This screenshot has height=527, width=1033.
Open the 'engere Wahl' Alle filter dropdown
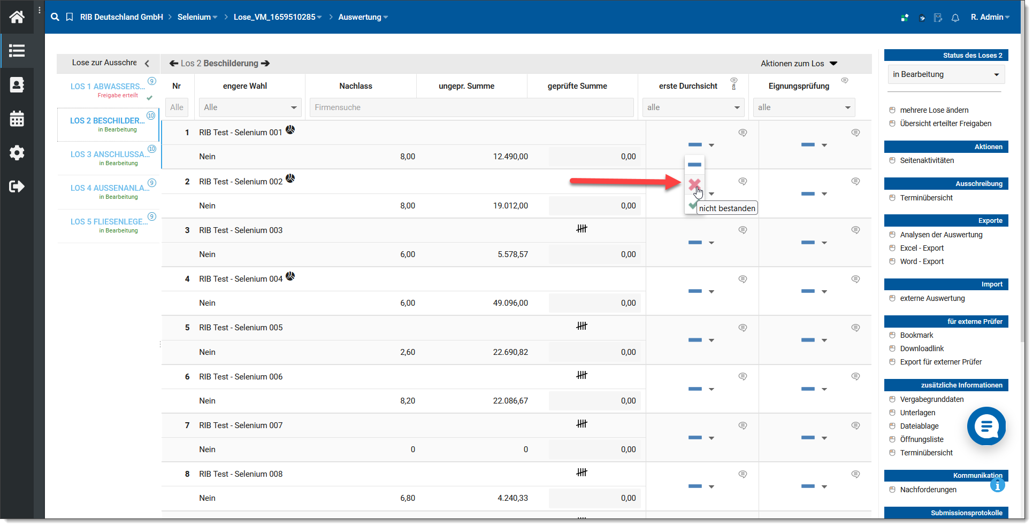(250, 107)
